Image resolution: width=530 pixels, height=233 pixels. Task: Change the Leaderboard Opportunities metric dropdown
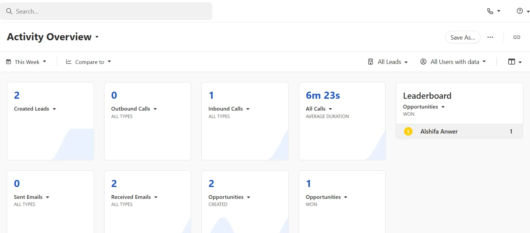(x=424, y=107)
